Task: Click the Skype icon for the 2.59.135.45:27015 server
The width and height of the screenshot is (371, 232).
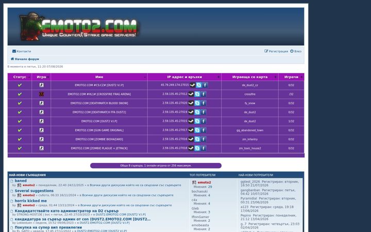Action: [x=197, y=121]
